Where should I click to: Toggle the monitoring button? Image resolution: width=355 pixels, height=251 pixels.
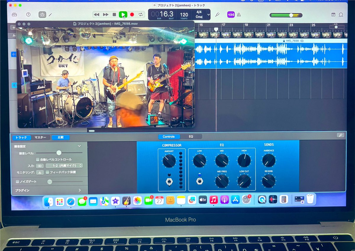tap(40, 172)
